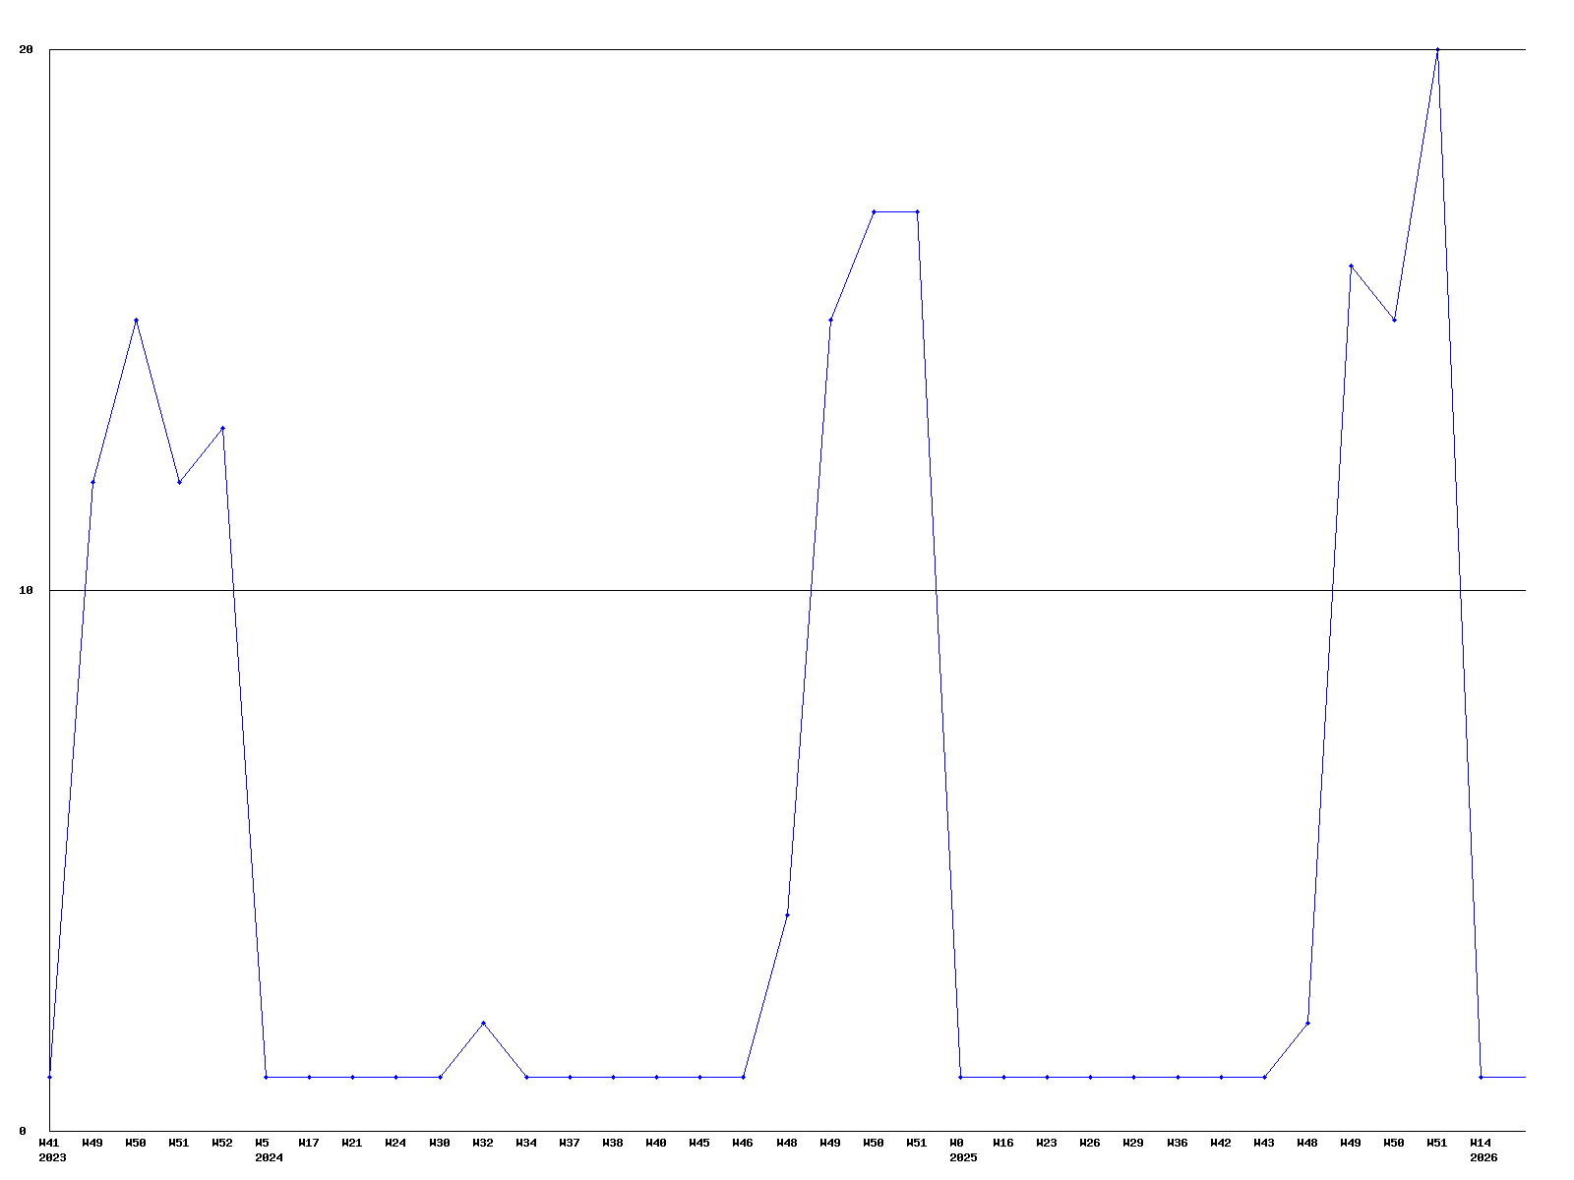This screenshot has width=1574, height=1180.
Task: Select the small bump data point above W32
Action: coord(483,1023)
